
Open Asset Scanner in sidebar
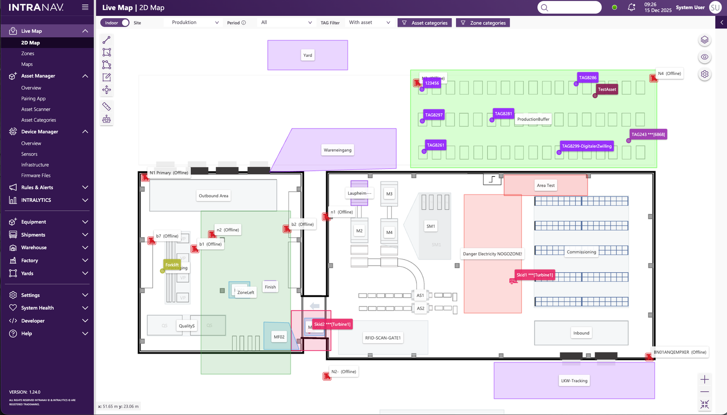(36, 110)
